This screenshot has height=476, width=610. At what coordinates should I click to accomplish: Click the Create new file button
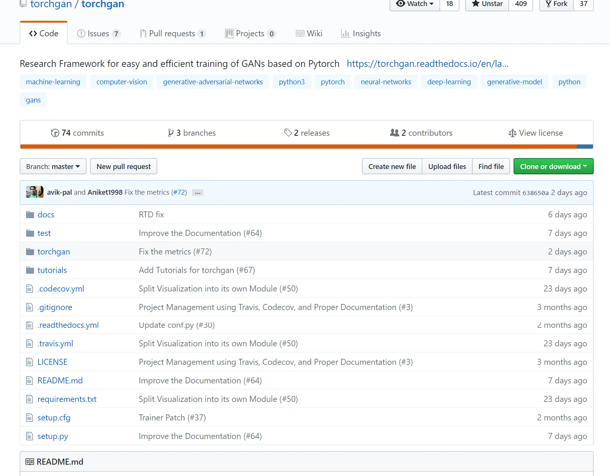click(x=392, y=166)
